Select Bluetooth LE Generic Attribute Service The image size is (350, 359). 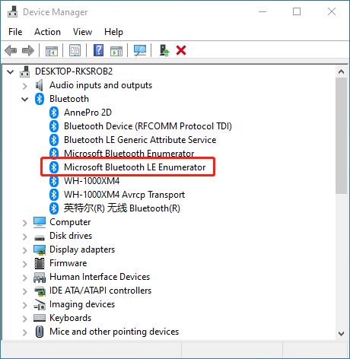[140, 140]
